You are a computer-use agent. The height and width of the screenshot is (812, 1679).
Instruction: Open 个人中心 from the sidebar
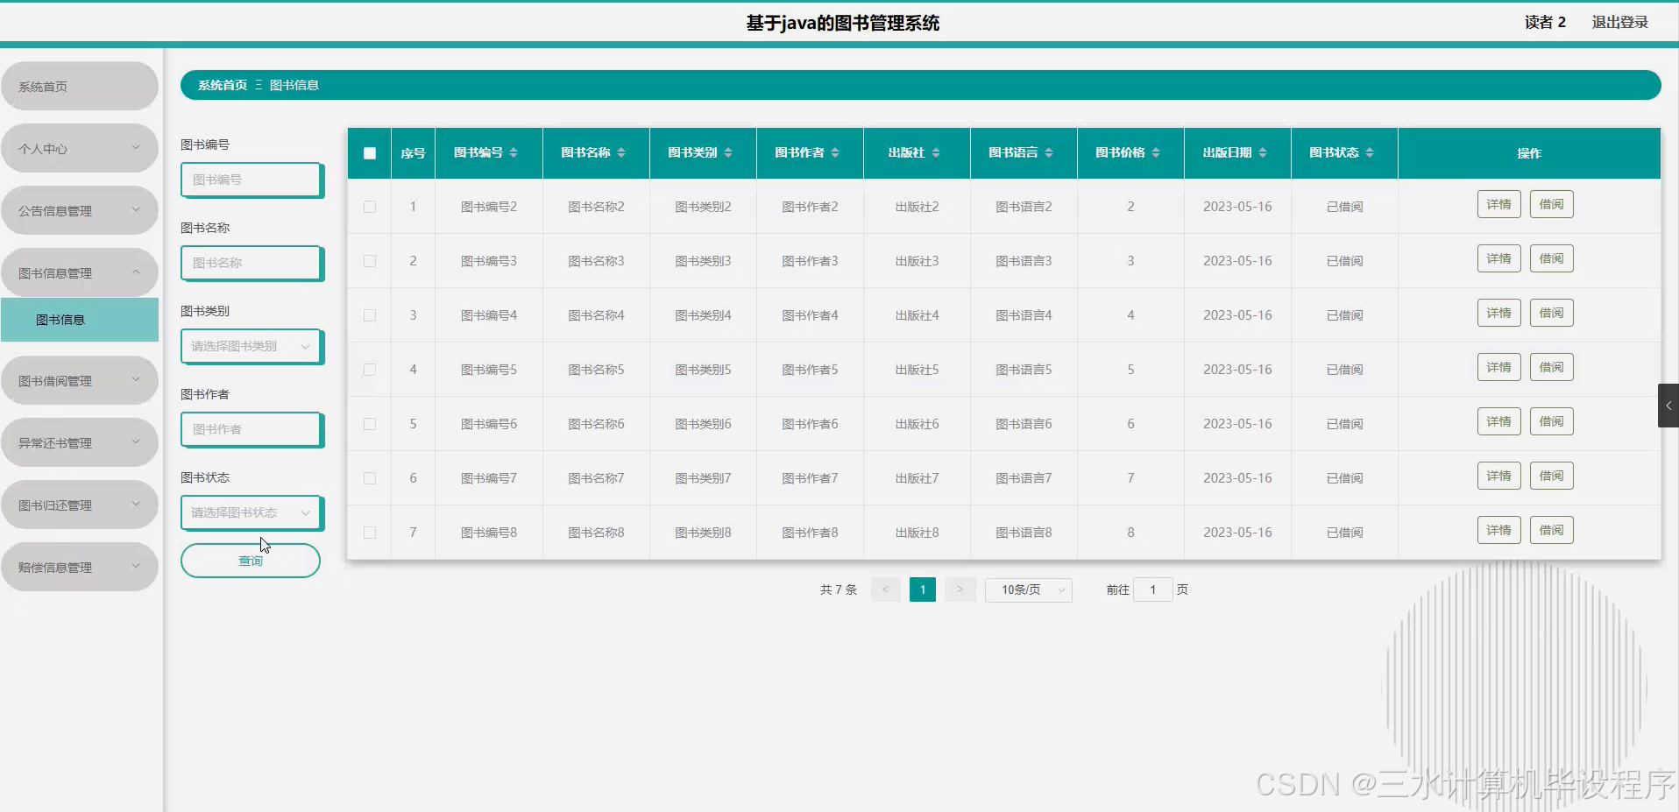point(80,148)
